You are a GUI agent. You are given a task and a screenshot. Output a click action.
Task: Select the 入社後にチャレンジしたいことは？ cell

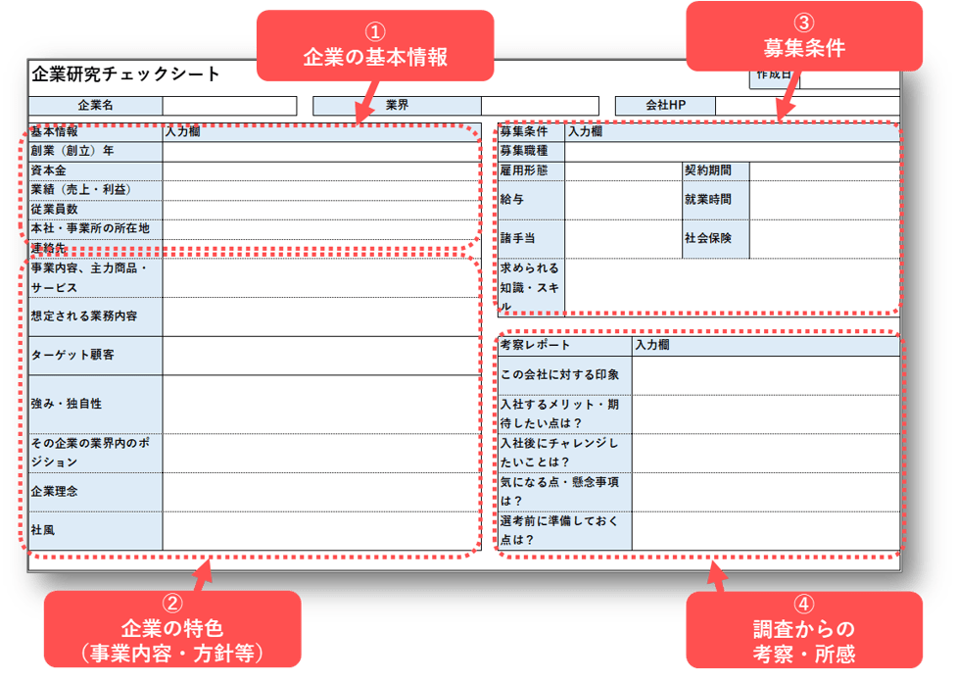[565, 453]
